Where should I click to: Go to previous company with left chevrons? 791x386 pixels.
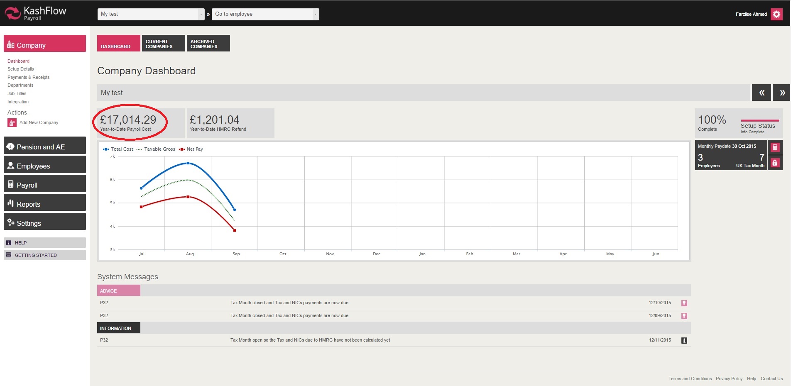tap(761, 93)
